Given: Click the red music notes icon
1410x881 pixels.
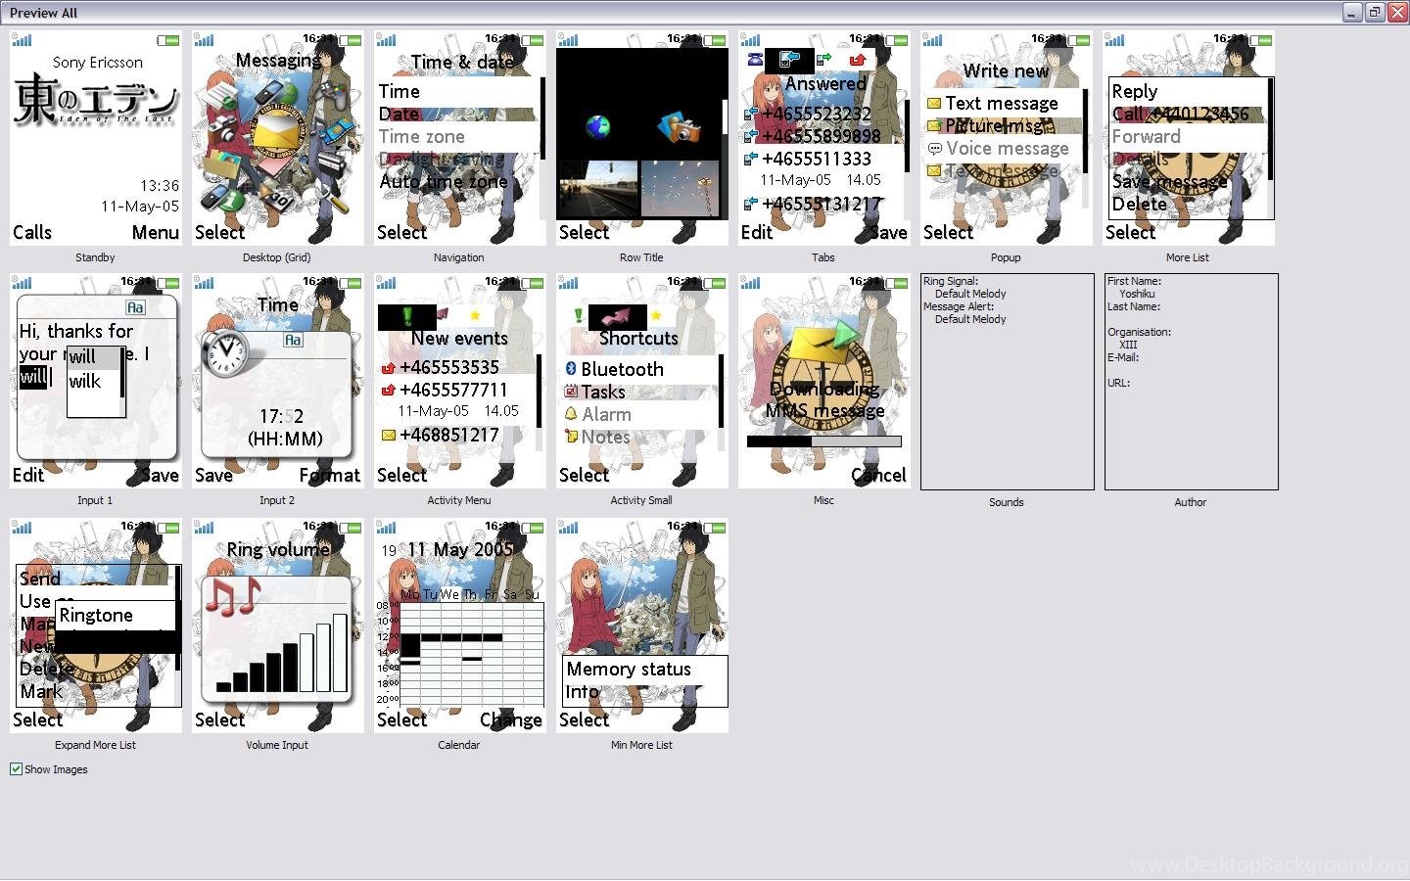Looking at the screenshot, I should (x=233, y=596).
